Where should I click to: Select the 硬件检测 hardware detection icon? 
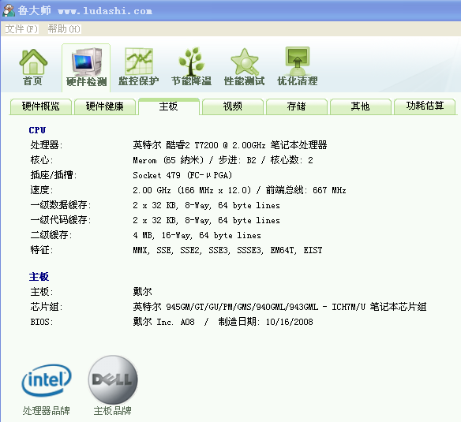point(87,62)
